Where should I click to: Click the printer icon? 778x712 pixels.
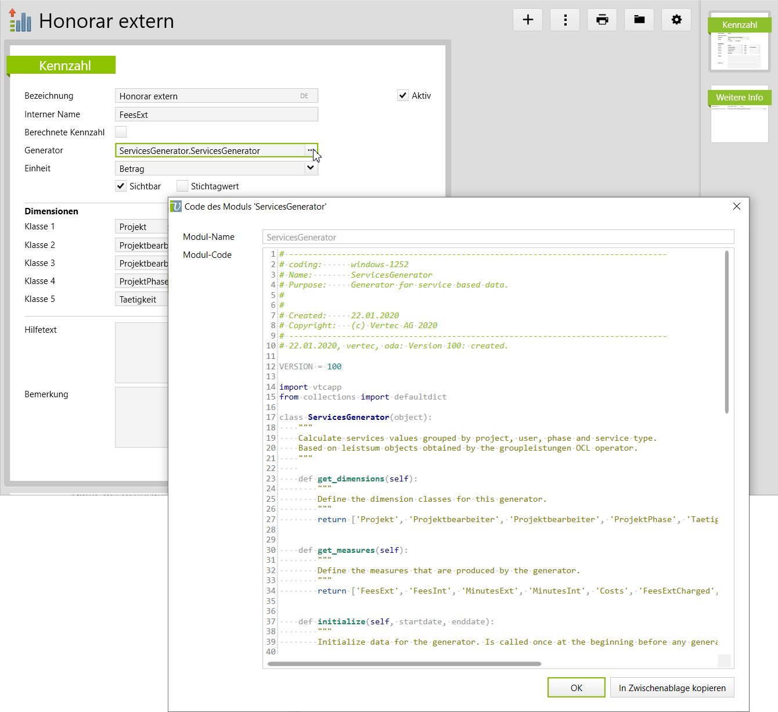tap(602, 20)
